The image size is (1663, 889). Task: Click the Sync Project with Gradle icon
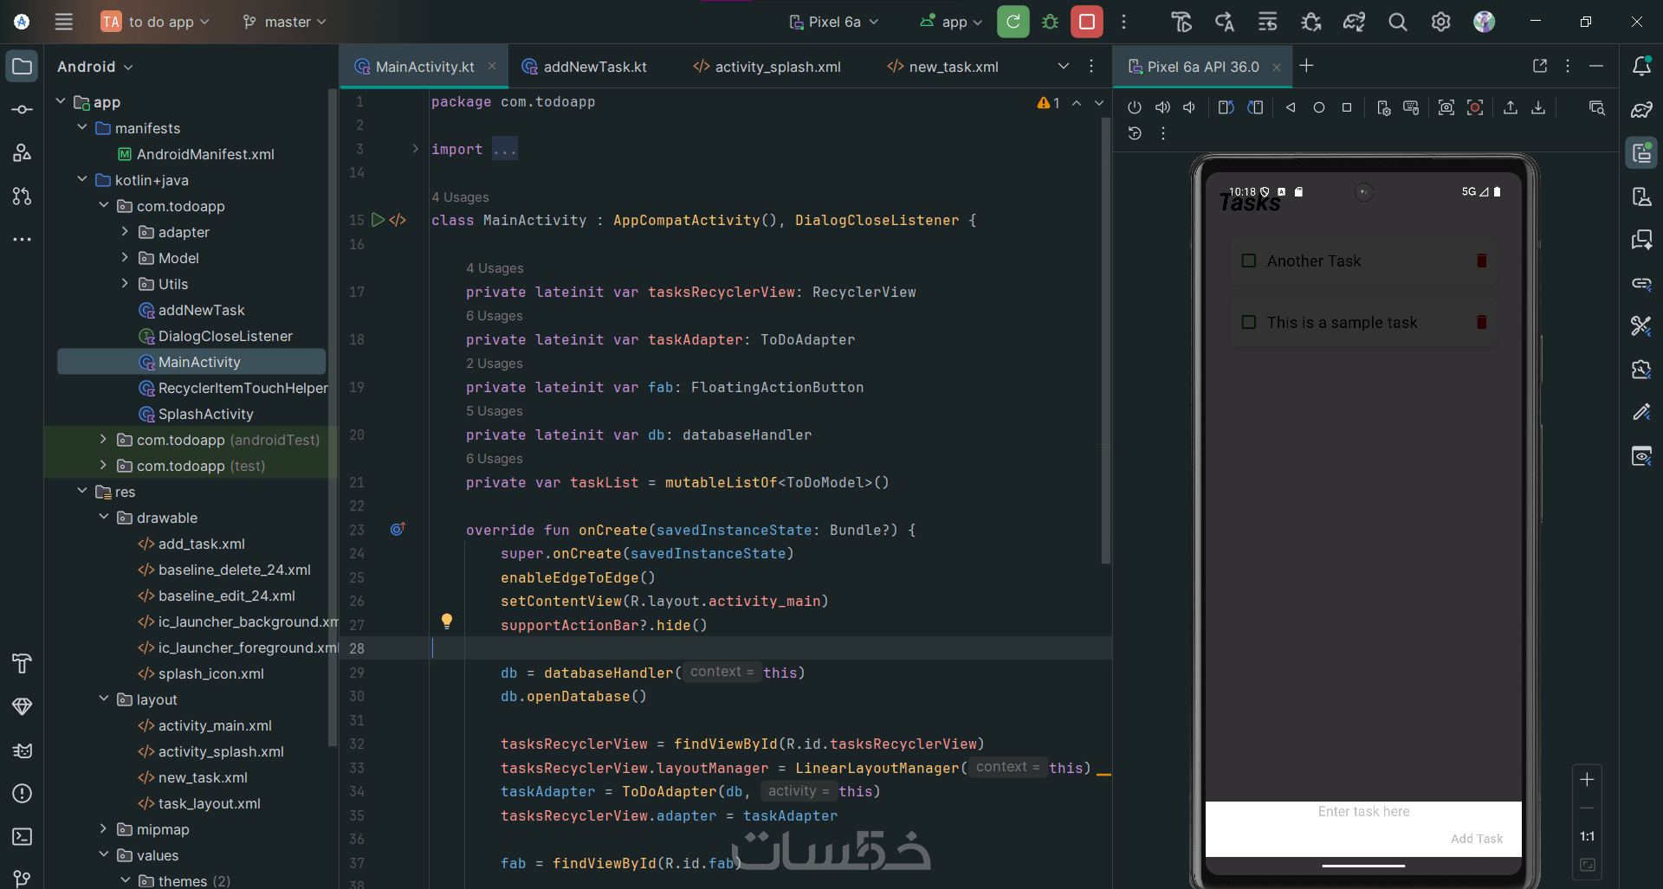pos(1354,22)
